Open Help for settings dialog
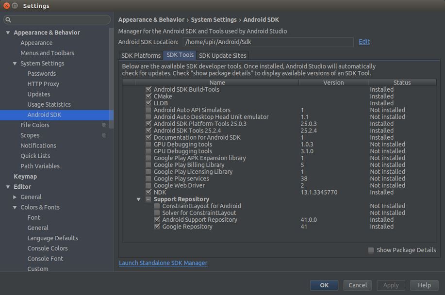This screenshot has height=295, width=445. pos(424,285)
